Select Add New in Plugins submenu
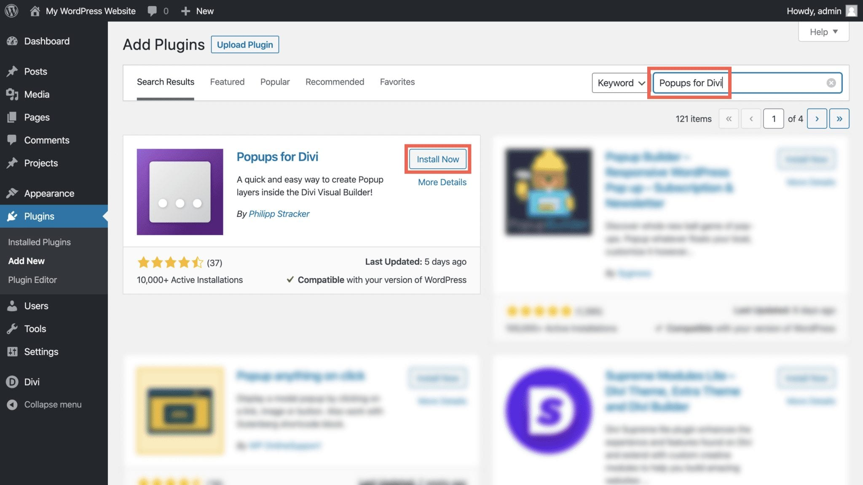This screenshot has width=863, height=485. [x=26, y=261]
